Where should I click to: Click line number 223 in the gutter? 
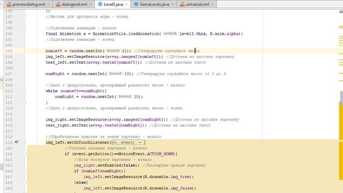click(9, 154)
